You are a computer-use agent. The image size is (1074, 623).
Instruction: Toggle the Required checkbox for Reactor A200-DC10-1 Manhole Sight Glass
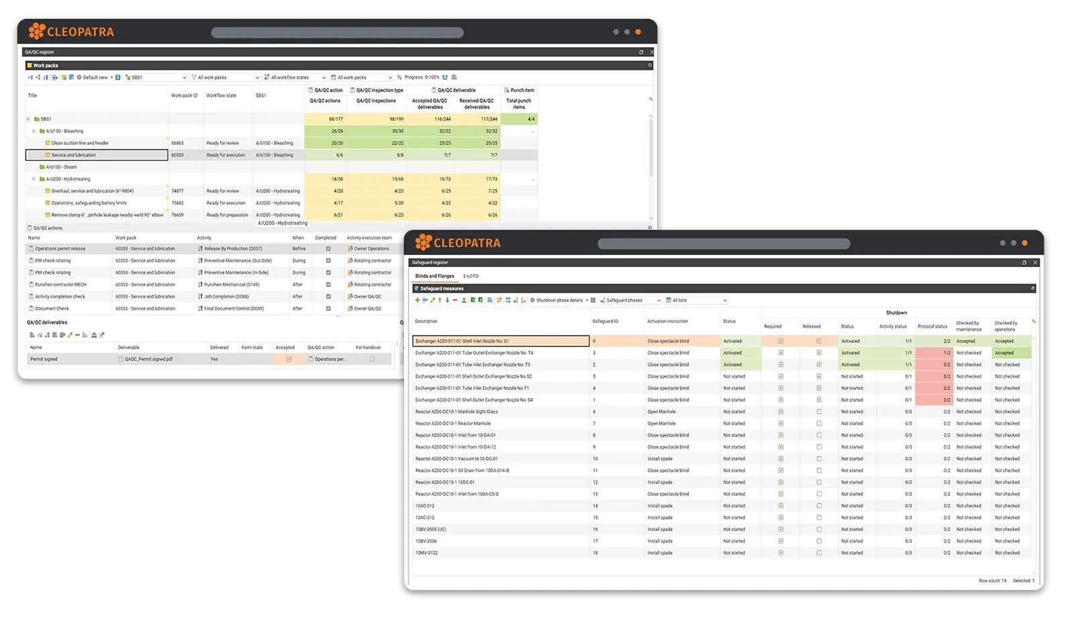click(x=779, y=412)
